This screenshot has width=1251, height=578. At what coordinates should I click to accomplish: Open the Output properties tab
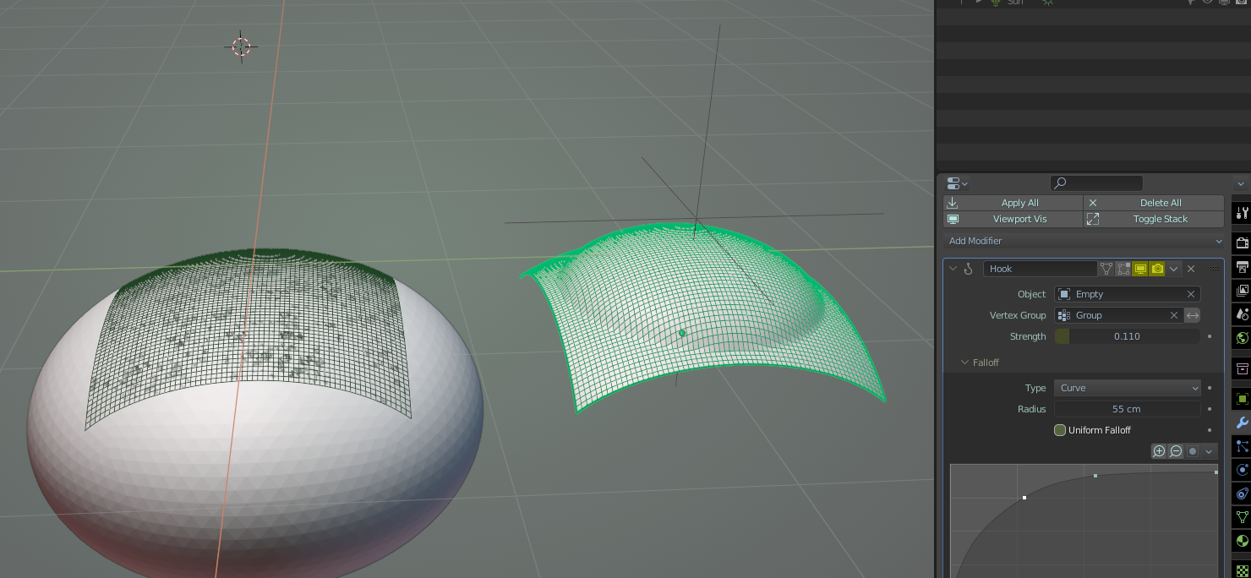click(x=1242, y=267)
